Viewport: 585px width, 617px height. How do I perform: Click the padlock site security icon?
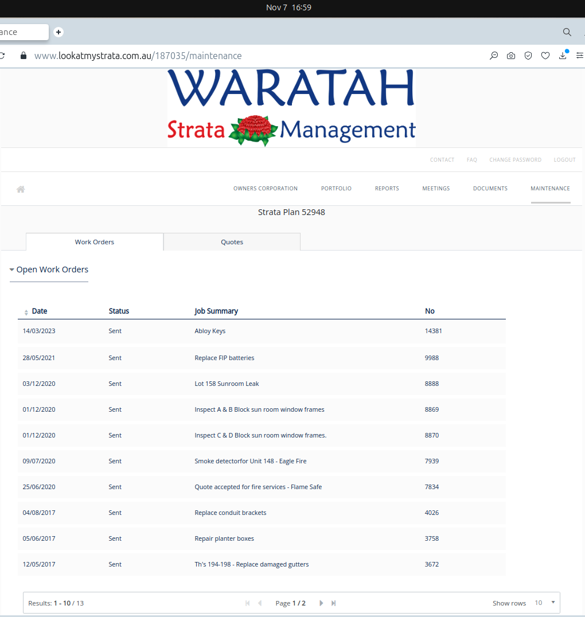[23, 56]
